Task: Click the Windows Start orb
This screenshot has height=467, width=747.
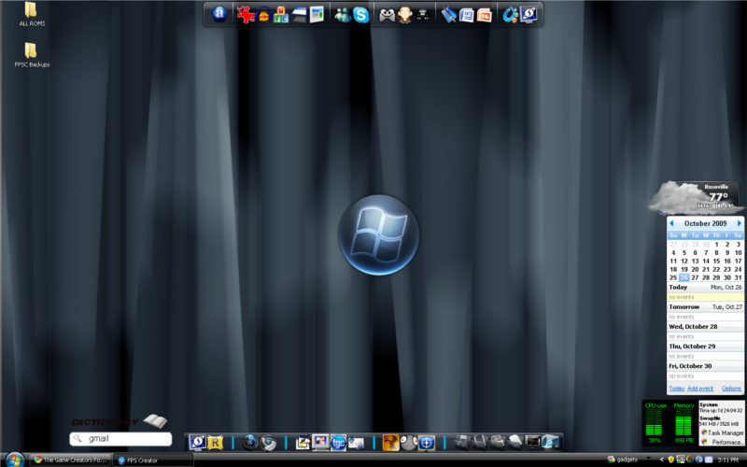Action: click(x=15, y=460)
